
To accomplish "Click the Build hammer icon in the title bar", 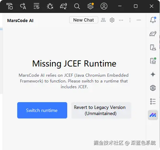I will click(10, 6).
